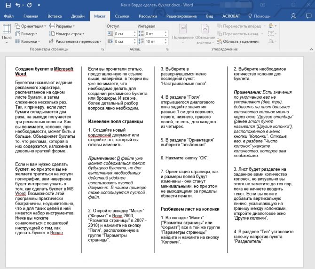Click Переместить назад button
This screenshot has width=315, height=269.
(x=238, y=34)
